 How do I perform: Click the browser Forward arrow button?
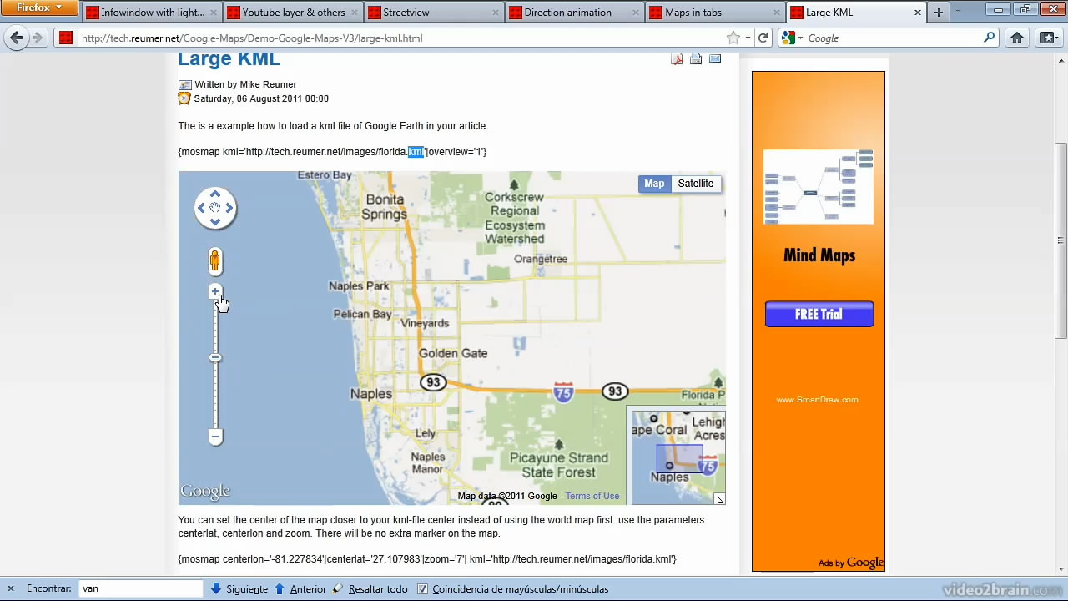(x=38, y=38)
